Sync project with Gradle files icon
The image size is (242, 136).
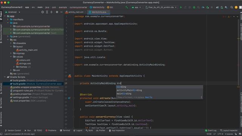click(217, 7)
